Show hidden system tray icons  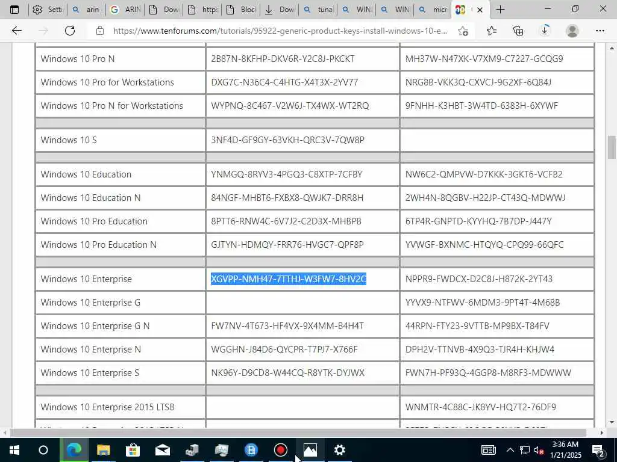(510, 450)
